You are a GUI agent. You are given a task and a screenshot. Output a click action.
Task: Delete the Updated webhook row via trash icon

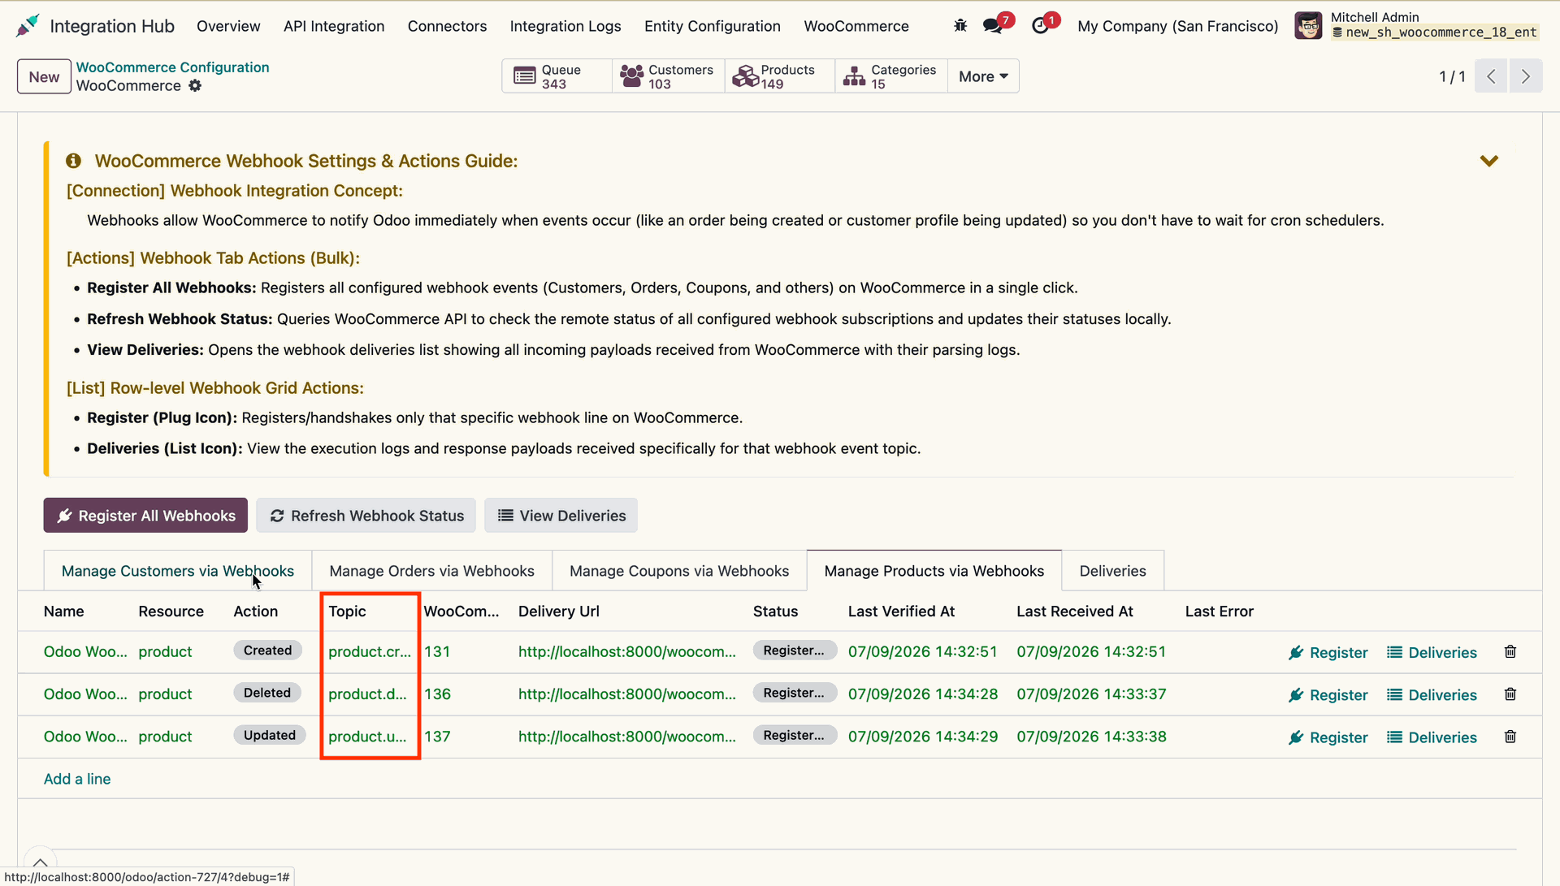1510,737
